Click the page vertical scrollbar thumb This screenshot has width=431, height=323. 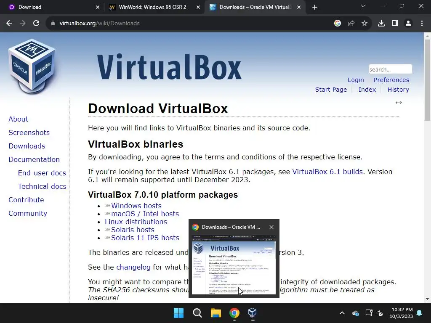pos(427,79)
